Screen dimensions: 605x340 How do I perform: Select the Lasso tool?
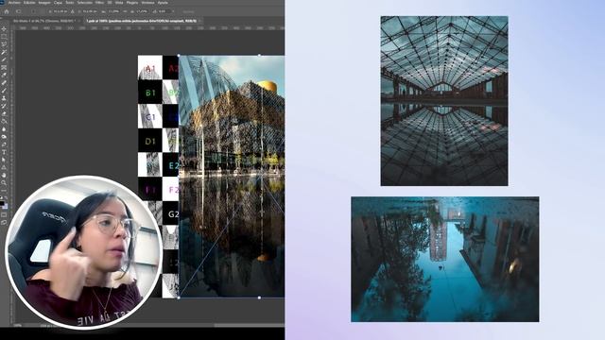(x=4, y=44)
